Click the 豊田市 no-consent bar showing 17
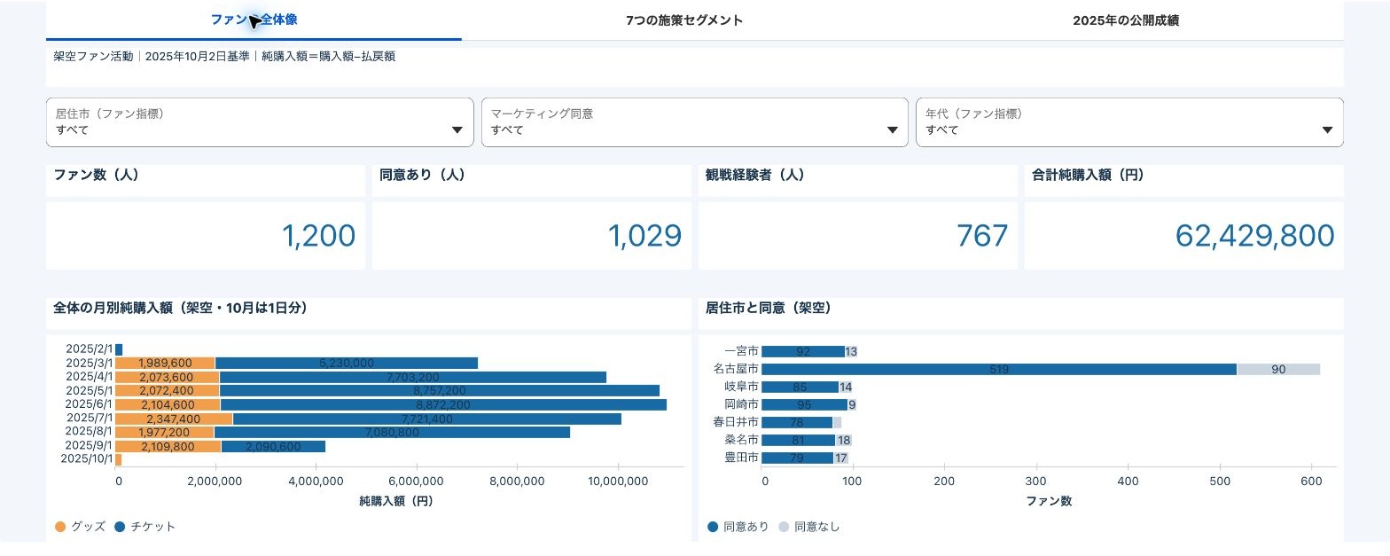 (x=841, y=458)
